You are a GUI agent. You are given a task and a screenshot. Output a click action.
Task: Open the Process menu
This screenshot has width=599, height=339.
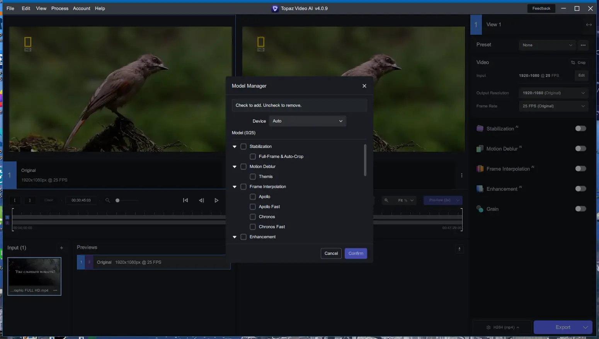60,8
